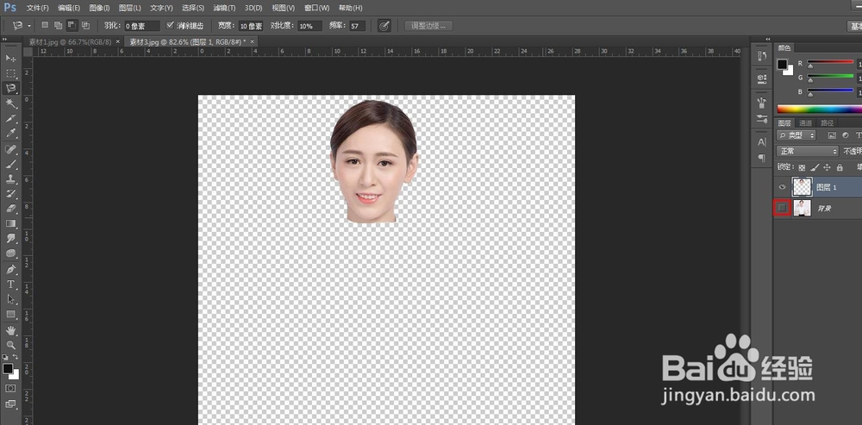Select the Healing Brush tool
This screenshot has height=425, width=862.
point(10,149)
